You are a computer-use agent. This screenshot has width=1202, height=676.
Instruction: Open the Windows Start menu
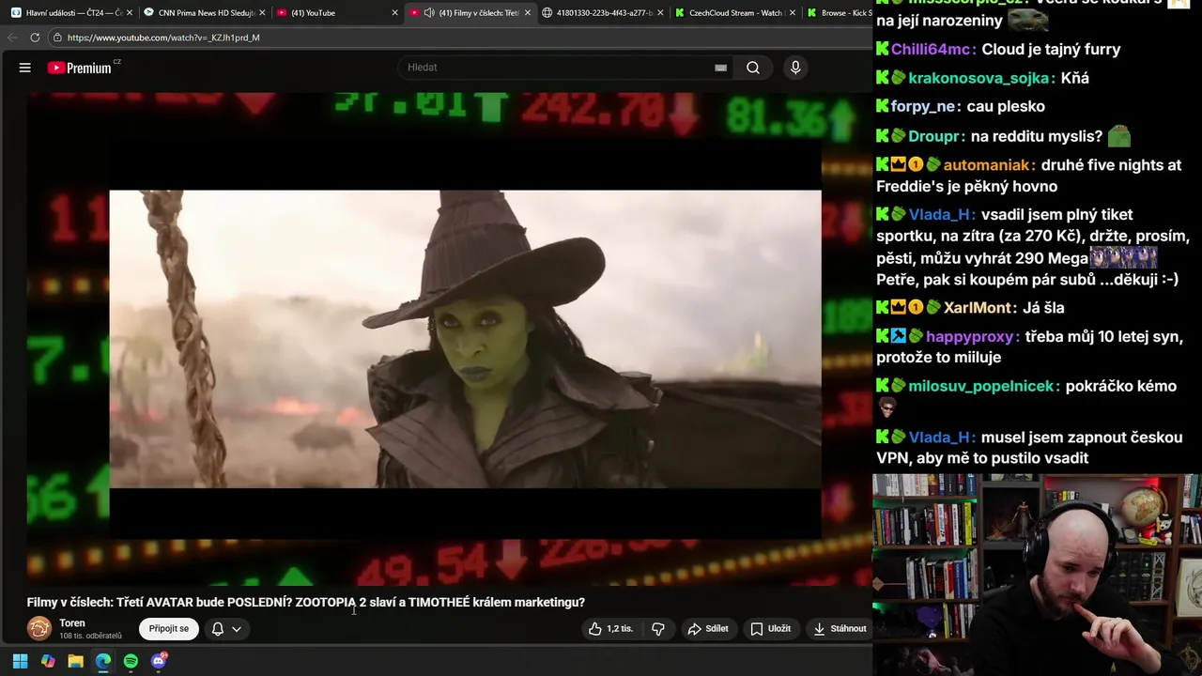(x=20, y=661)
